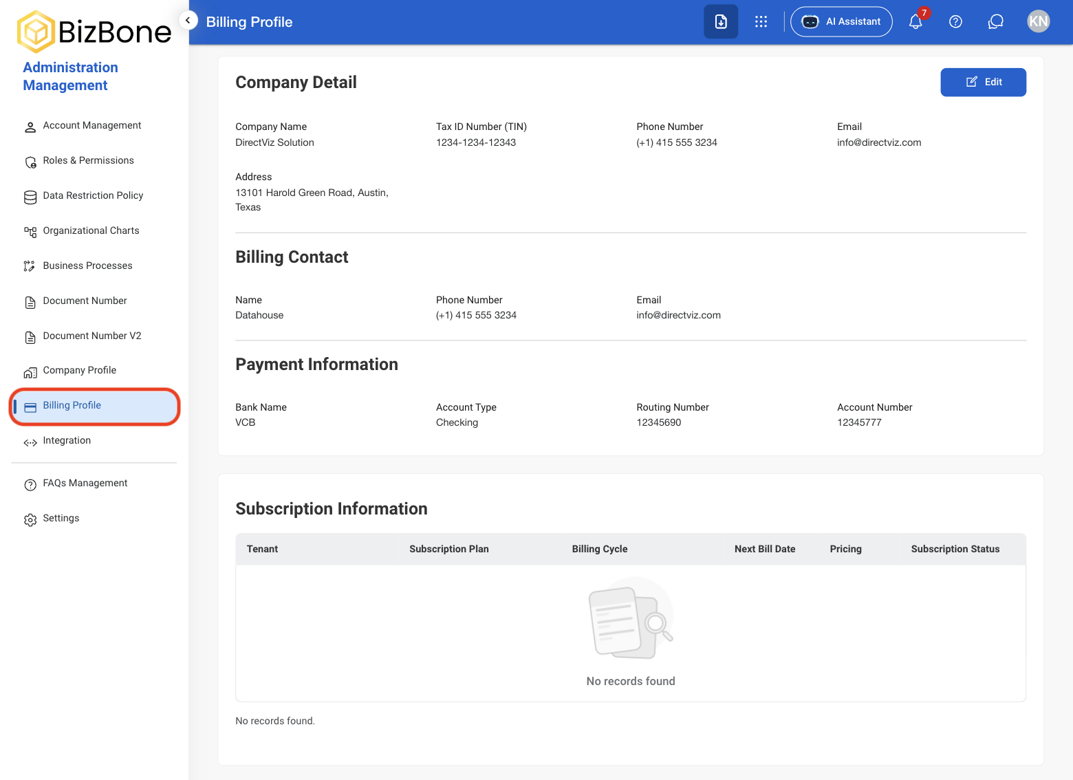Click the download document icon in the header
The width and height of the screenshot is (1073, 780).
tap(721, 21)
